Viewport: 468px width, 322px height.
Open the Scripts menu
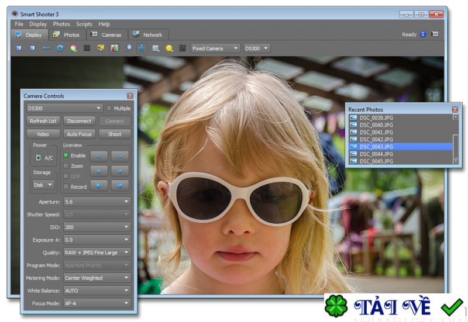[x=84, y=24]
